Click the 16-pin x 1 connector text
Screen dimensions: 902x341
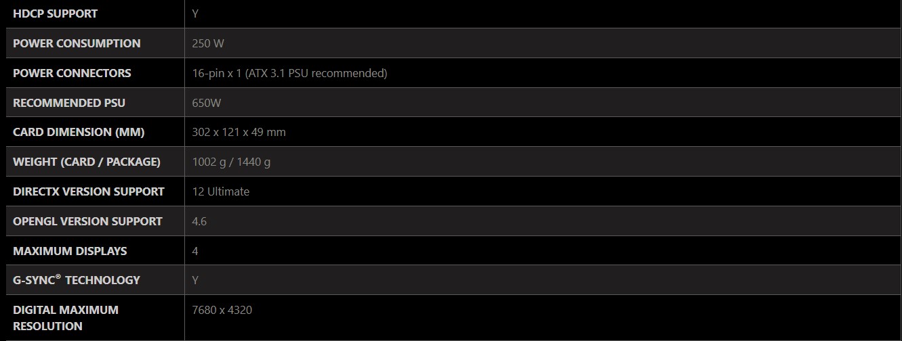point(289,73)
